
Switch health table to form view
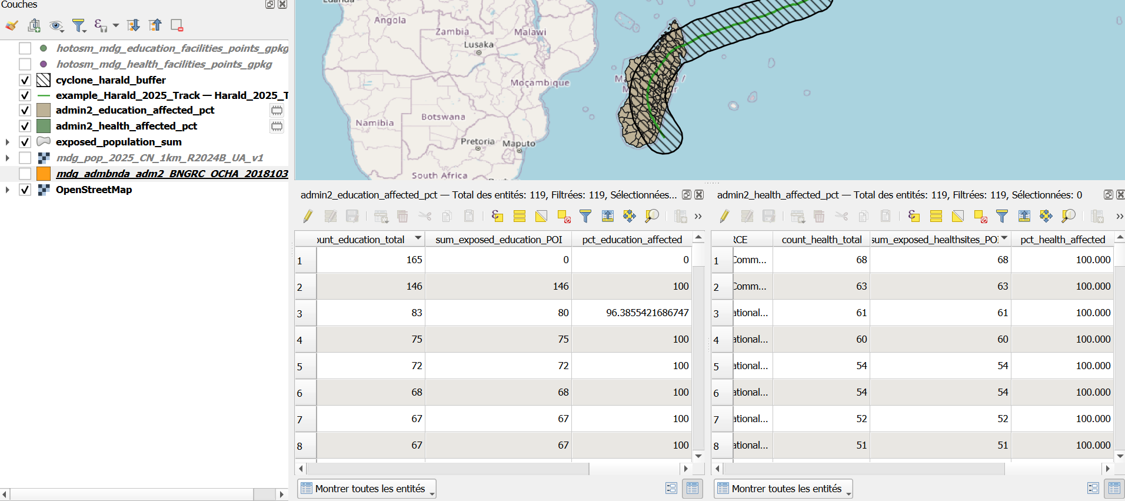pyautogui.click(x=1093, y=488)
